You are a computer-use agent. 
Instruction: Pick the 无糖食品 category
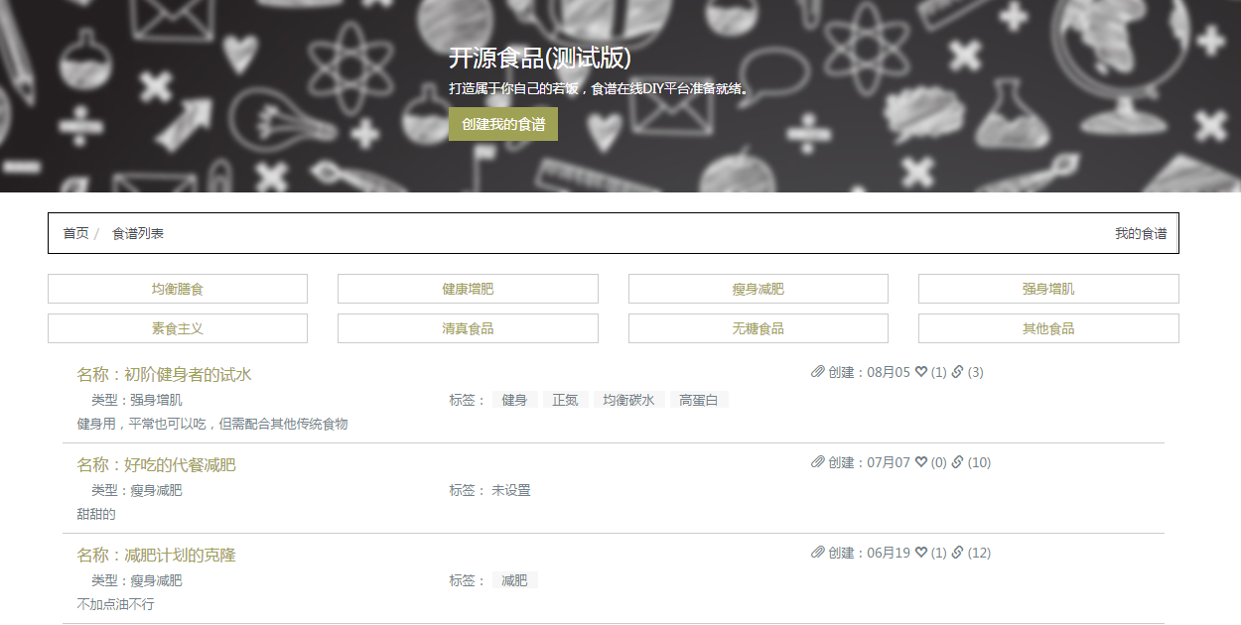pos(758,328)
